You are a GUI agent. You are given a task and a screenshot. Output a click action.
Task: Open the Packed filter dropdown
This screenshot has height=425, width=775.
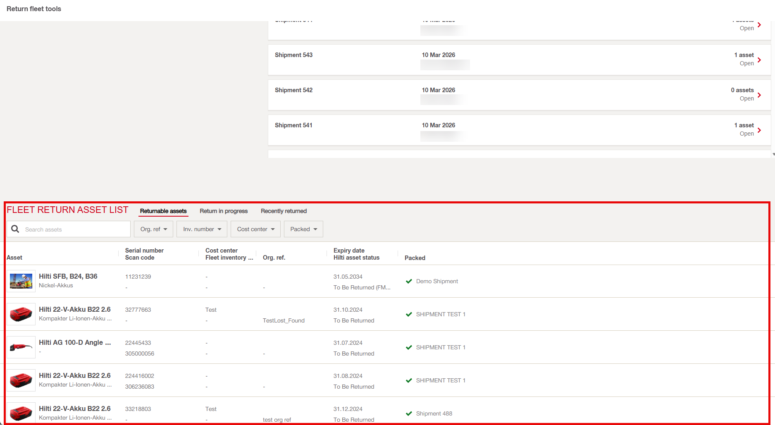point(303,229)
